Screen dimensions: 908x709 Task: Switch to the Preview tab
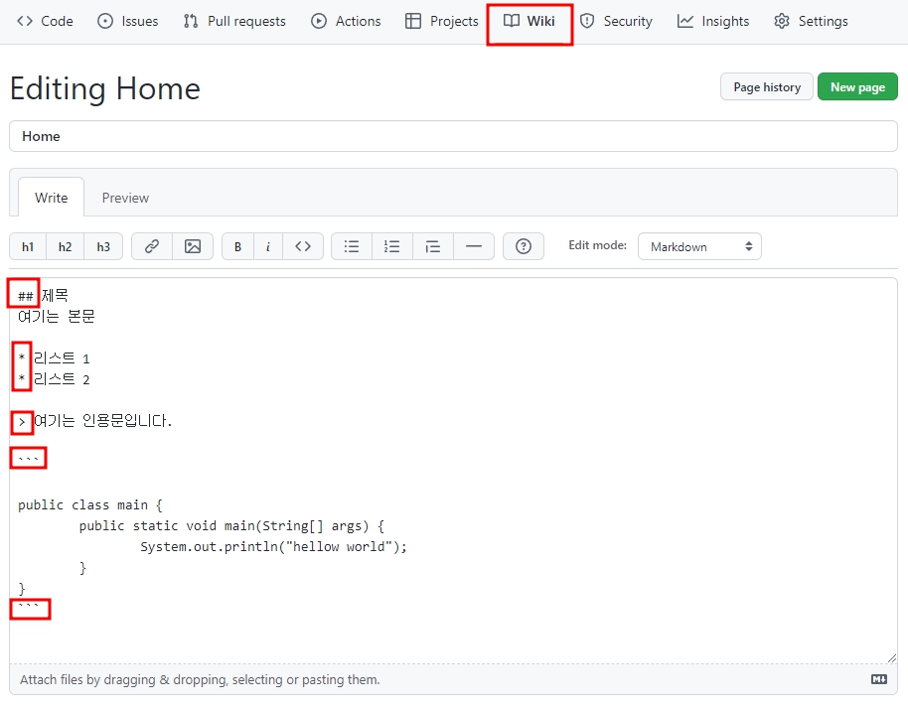coord(125,198)
